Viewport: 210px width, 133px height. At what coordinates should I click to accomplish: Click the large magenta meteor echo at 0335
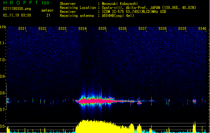[96, 101]
